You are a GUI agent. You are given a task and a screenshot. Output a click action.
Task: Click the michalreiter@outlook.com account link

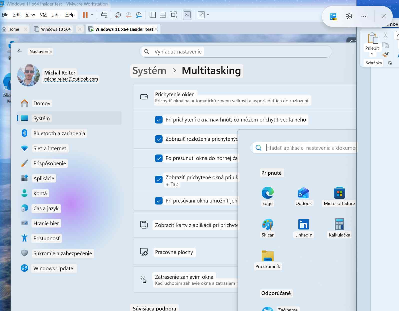coord(71,79)
